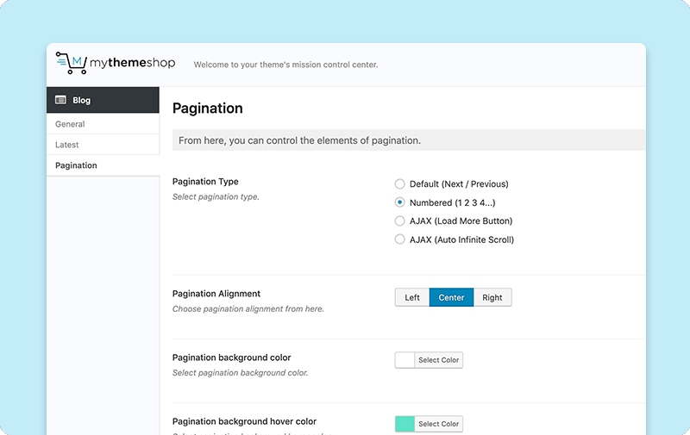
Task: Set pagination alignment to Right
Action: [x=492, y=297]
